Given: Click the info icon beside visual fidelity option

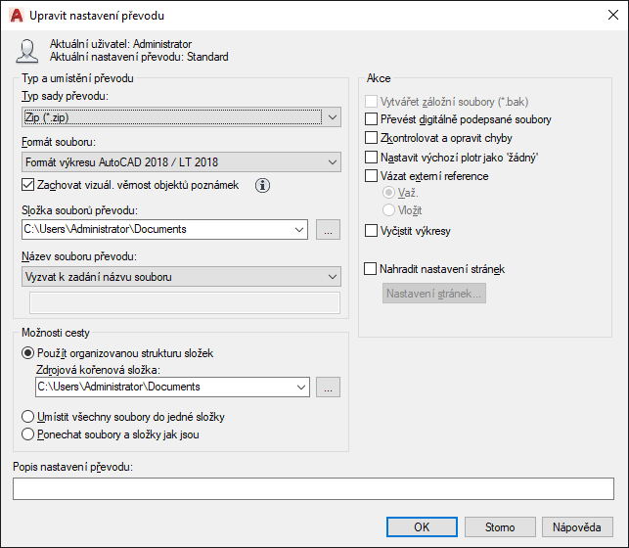Looking at the screenshot, I should pos(262,185).
